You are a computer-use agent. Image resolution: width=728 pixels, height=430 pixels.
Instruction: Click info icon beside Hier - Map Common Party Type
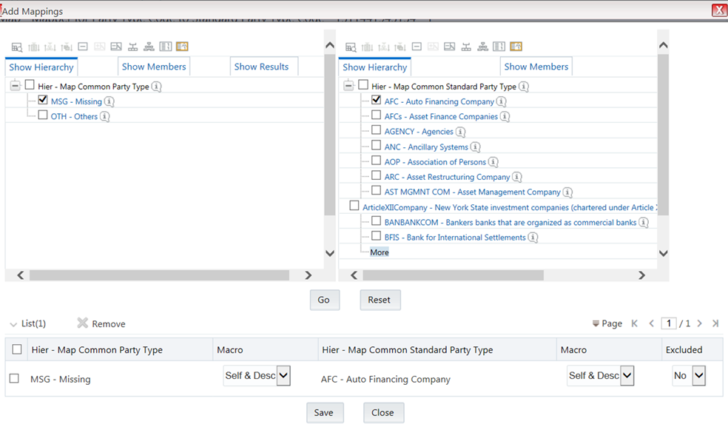coord(156,87)
